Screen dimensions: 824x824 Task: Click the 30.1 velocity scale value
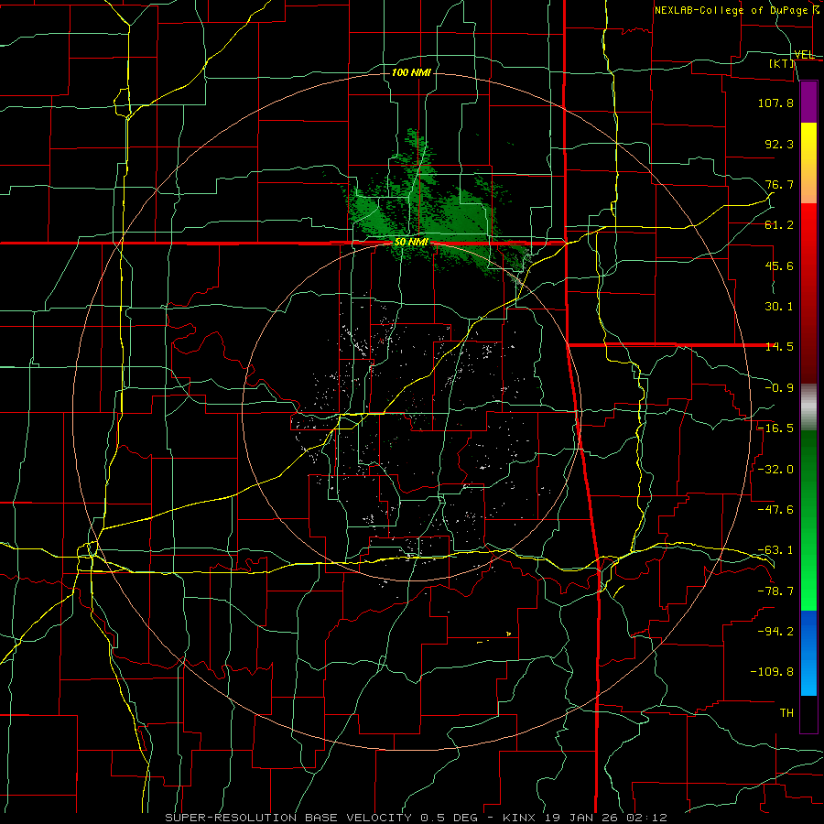coord(779,307)
